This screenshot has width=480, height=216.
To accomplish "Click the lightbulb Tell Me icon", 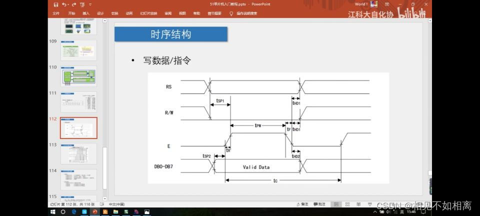I will 231,13.
